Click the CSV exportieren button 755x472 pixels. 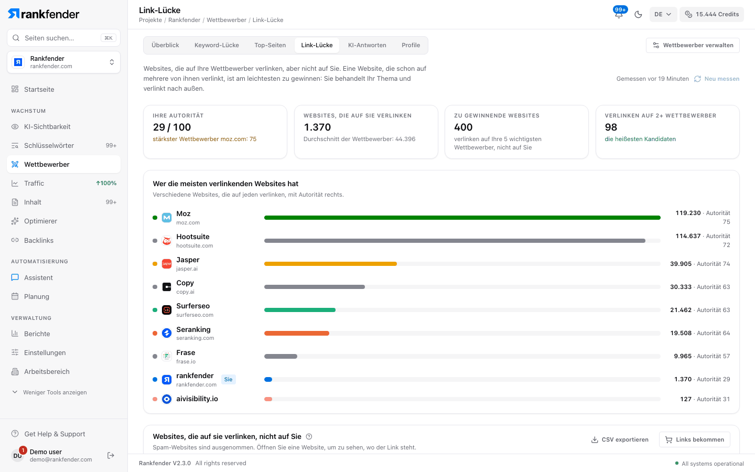[x=620, y=439]
